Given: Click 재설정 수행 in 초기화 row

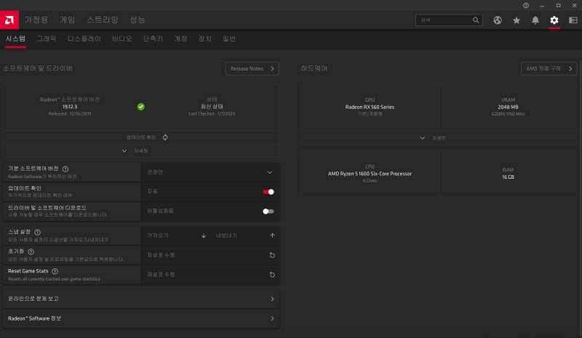Looking at the screenshot, I should pyautogui.click(x=161, y=255).
